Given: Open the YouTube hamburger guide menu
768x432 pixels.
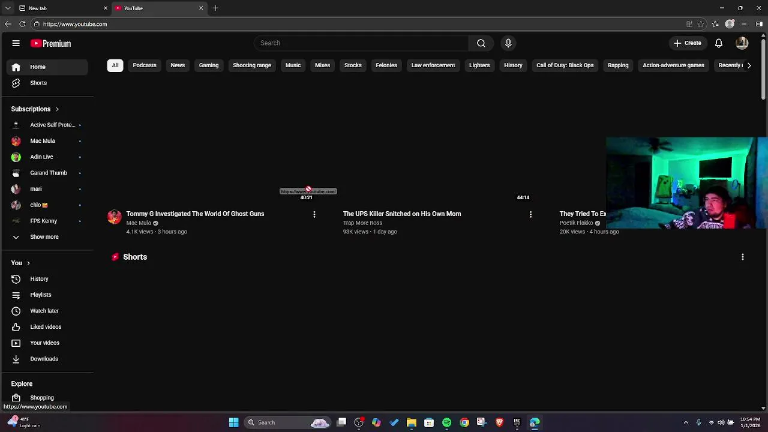Looking at the screenshot, I should [x=16, y=43].
